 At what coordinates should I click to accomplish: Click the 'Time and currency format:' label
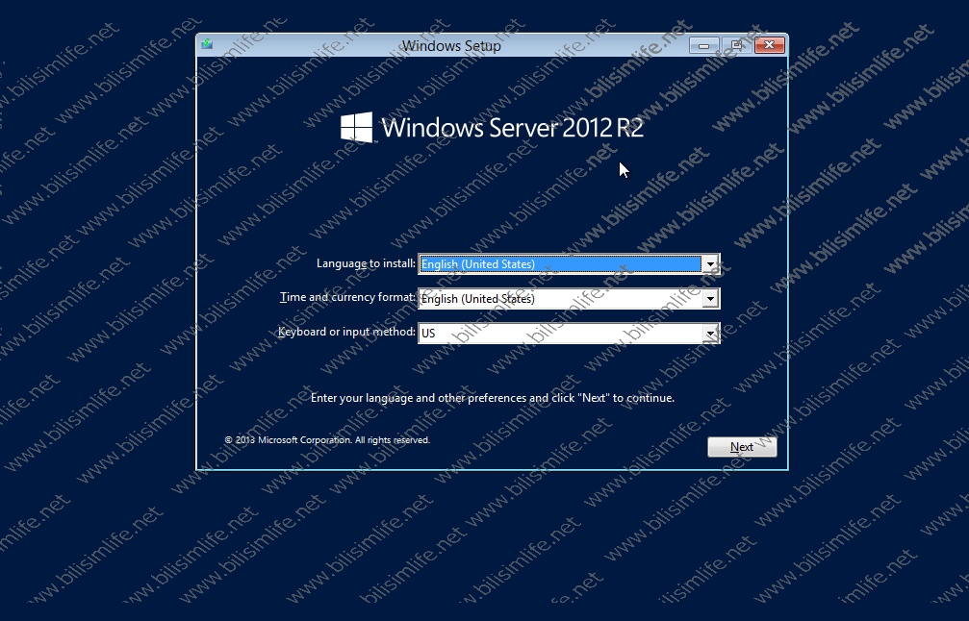348,298
